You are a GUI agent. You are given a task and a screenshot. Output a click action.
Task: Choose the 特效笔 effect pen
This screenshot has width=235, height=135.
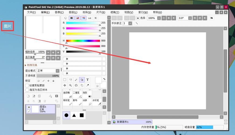point(68,102)
